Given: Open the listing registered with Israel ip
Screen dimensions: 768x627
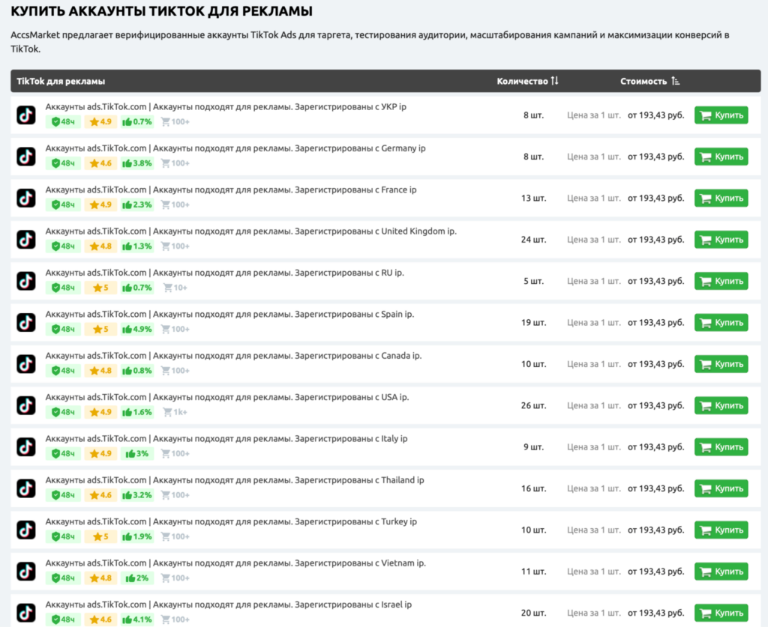Looking at the screenshot, I should (229, 605).
